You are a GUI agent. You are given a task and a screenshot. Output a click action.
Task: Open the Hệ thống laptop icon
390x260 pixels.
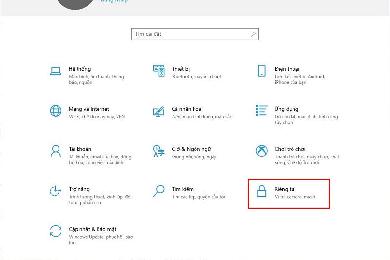click(56, 71)
